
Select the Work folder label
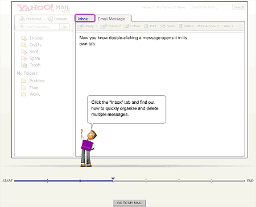[35, 94]
